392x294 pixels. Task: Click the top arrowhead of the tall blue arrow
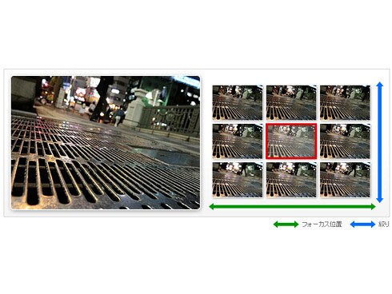coord(380,85)
